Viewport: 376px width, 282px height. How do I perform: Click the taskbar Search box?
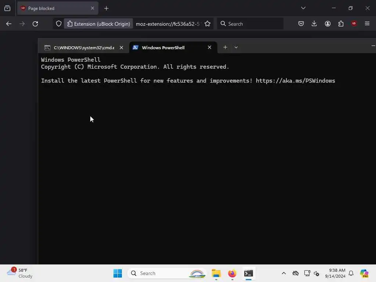pos(167,273)
